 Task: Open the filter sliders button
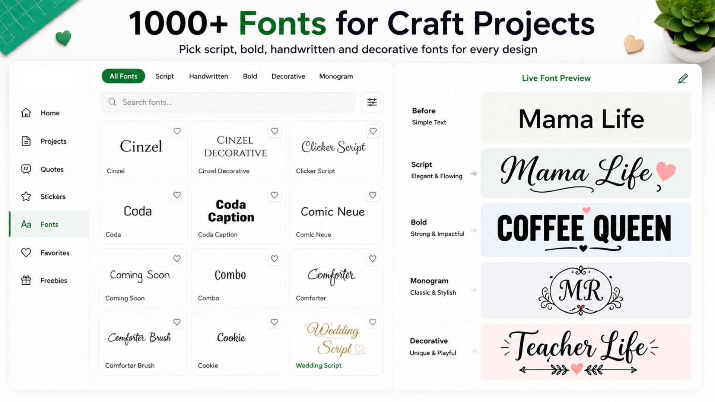click(372, 102)
